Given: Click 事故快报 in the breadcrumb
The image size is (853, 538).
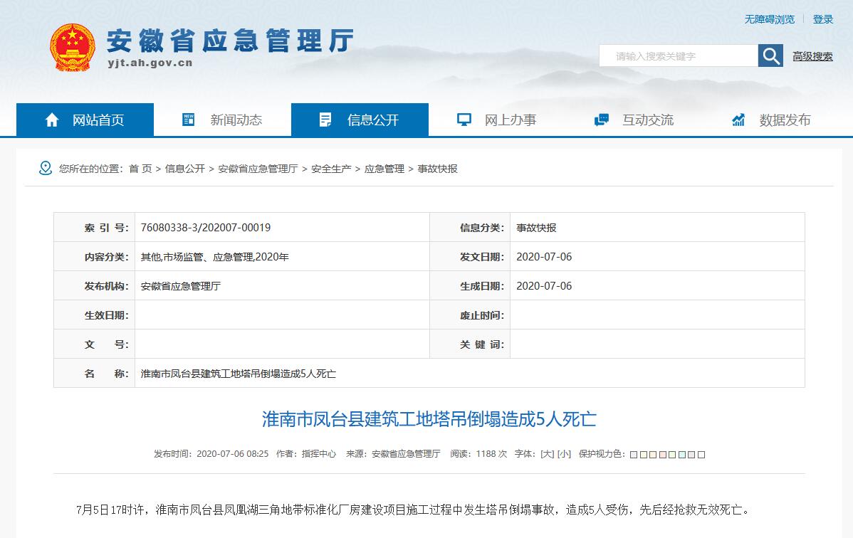Looking at the screenshot, I should tap(437, 169).
